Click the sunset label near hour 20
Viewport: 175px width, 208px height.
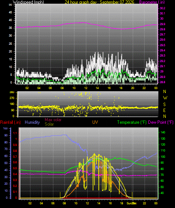click(x=131, y=203)
